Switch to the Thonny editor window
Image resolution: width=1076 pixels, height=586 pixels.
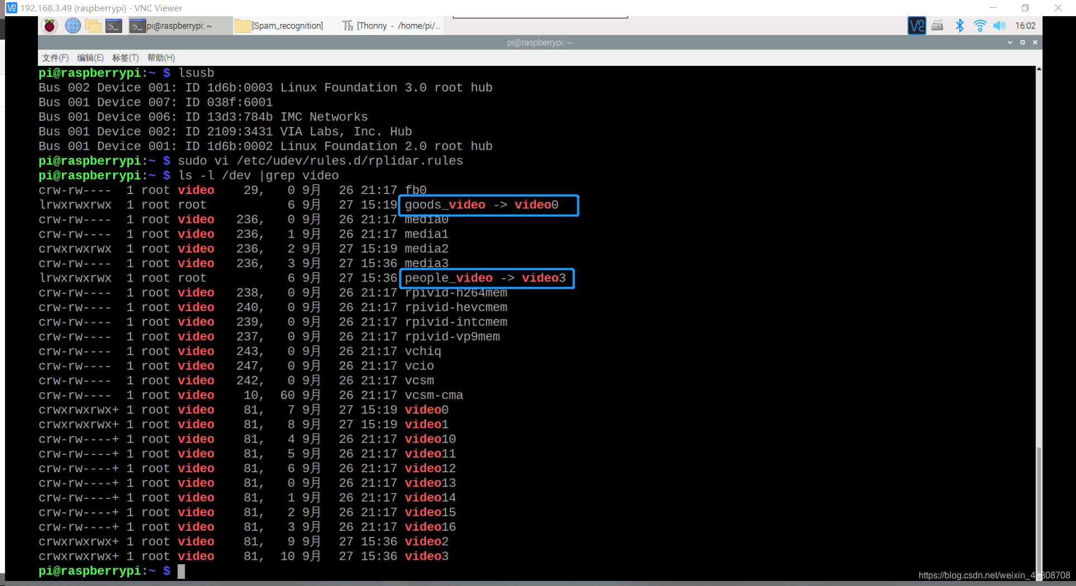click(392, 26)
